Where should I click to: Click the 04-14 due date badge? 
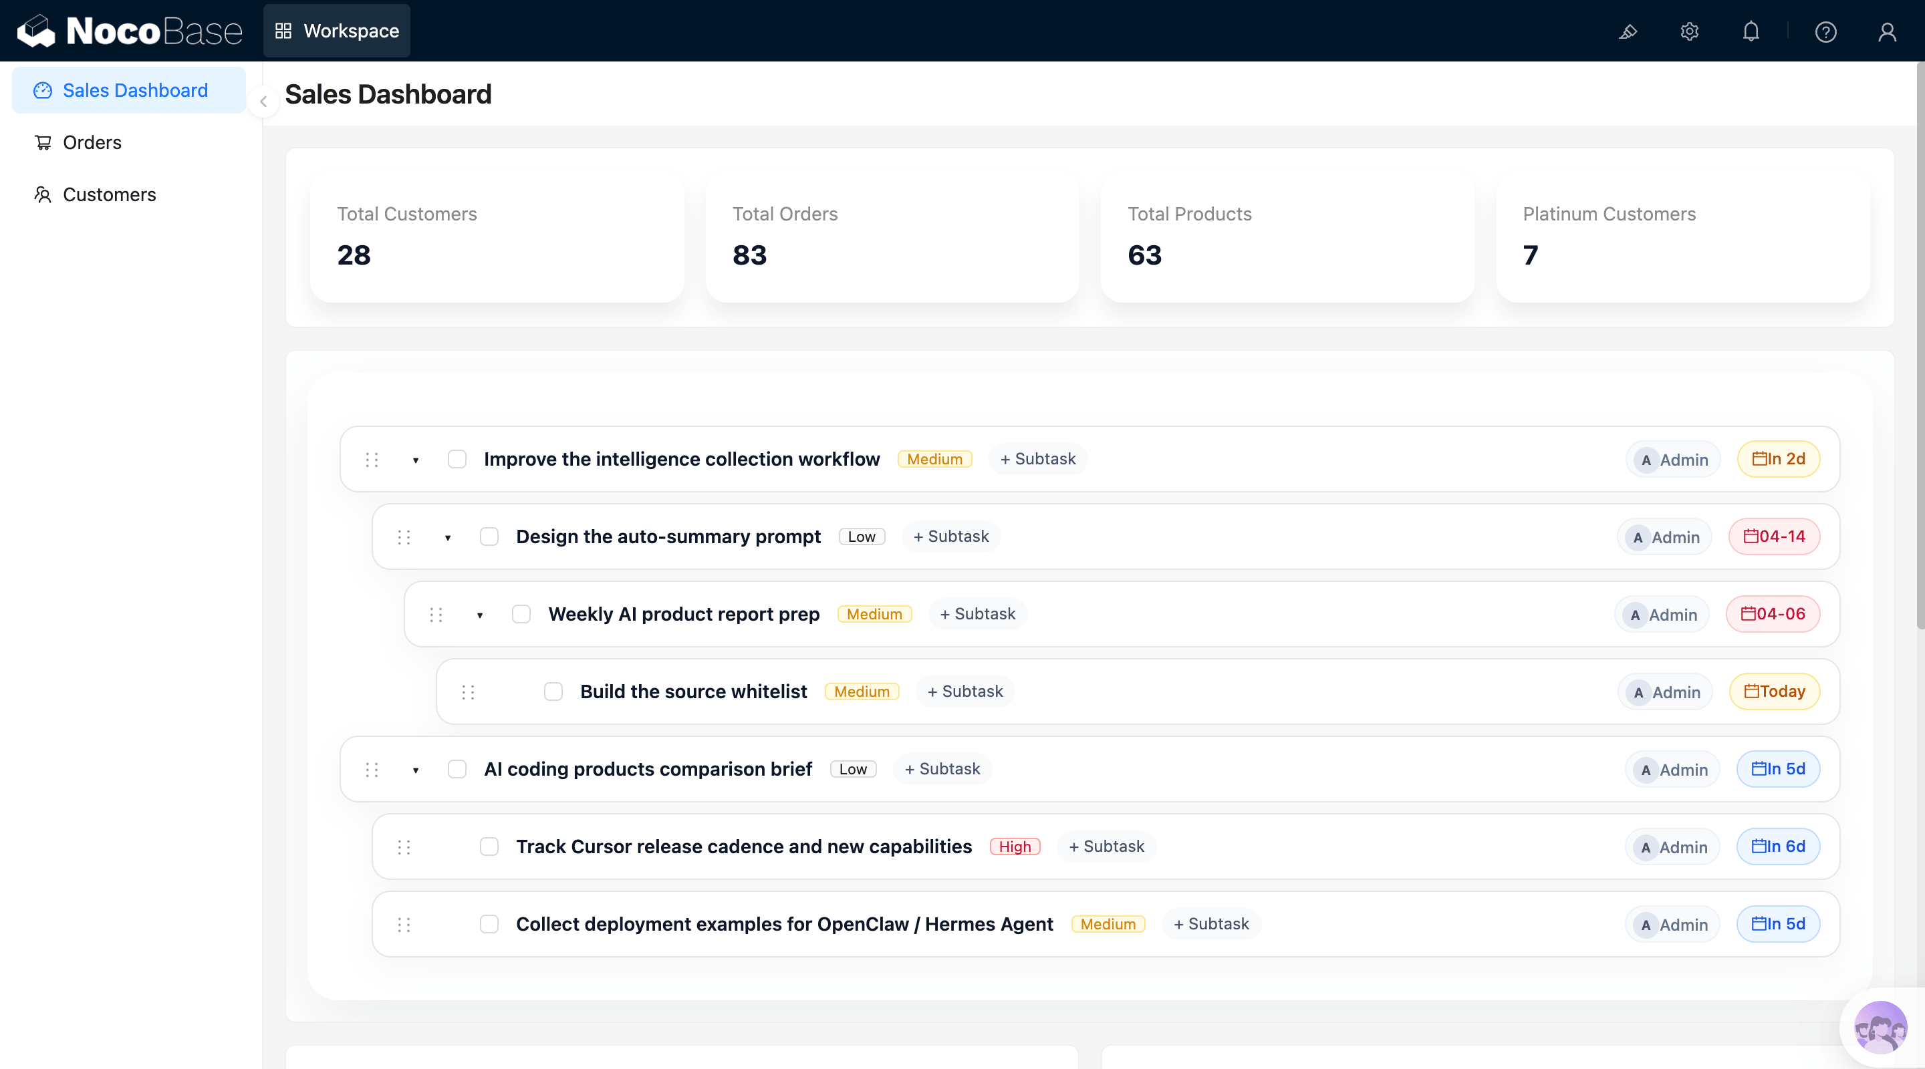point(1773,537)
